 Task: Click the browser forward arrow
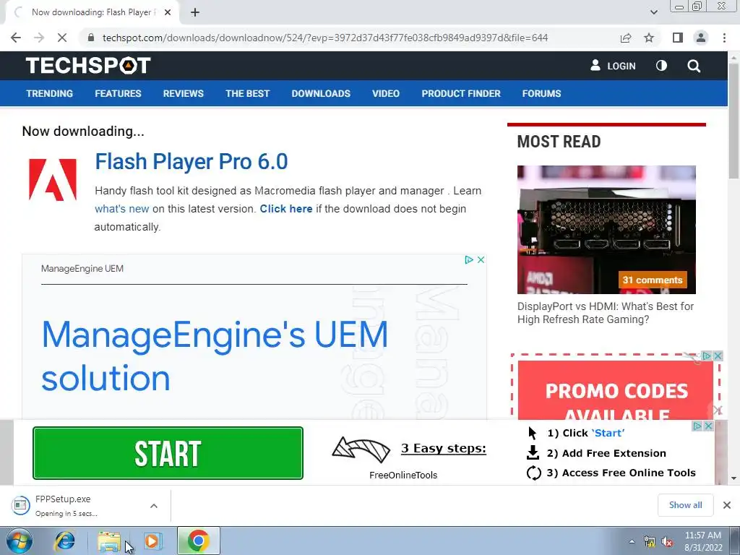click(39, 38)
